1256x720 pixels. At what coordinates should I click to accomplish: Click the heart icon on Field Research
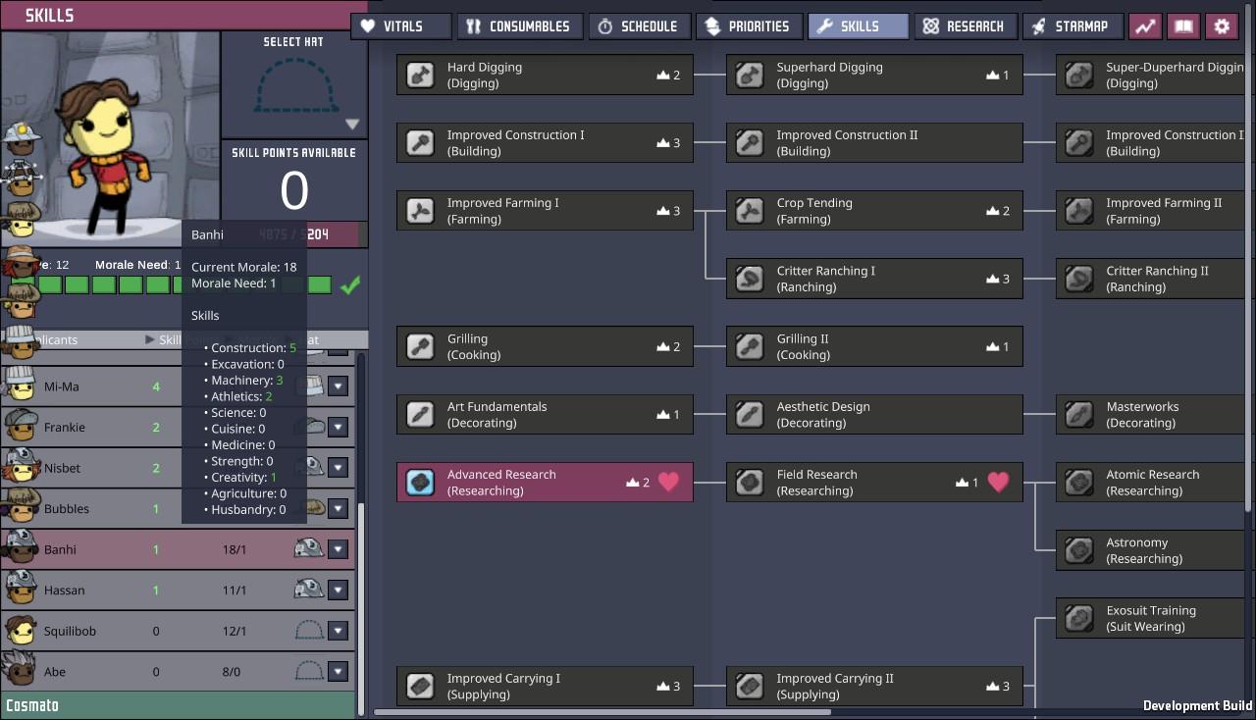point(998,482)
